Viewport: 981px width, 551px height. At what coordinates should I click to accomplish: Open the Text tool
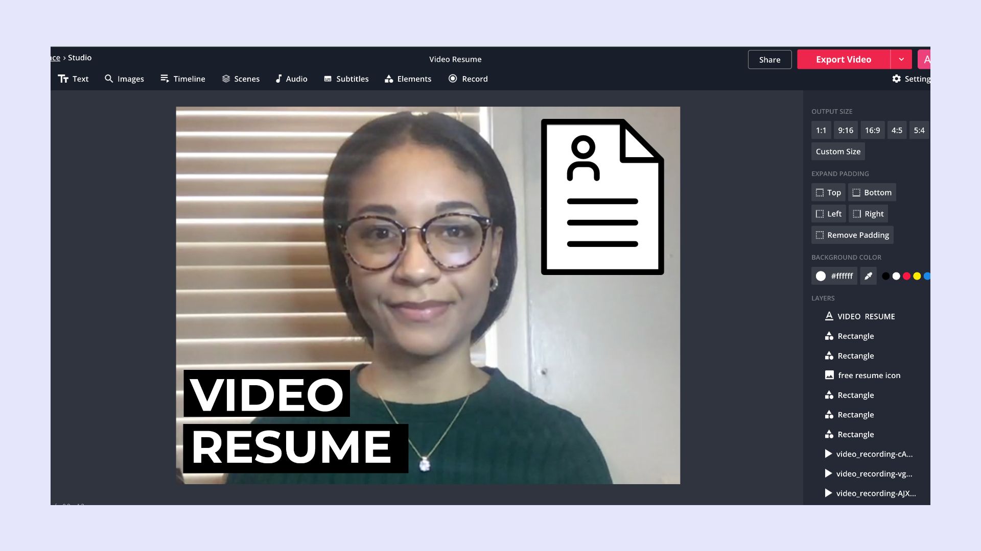pyautogui.click(x=74, y=79)
